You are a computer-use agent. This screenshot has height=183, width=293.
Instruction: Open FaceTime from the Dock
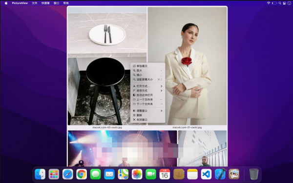151,174
